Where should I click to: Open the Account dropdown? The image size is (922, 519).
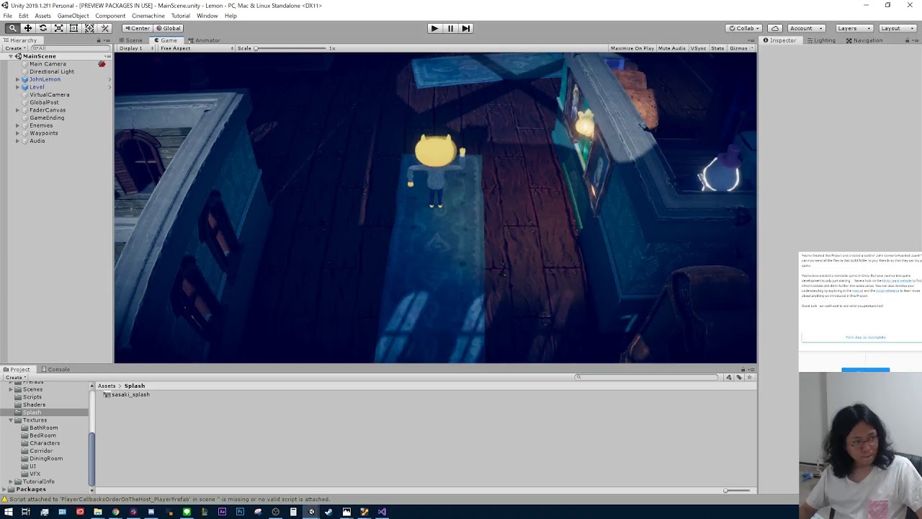(805, 28)
